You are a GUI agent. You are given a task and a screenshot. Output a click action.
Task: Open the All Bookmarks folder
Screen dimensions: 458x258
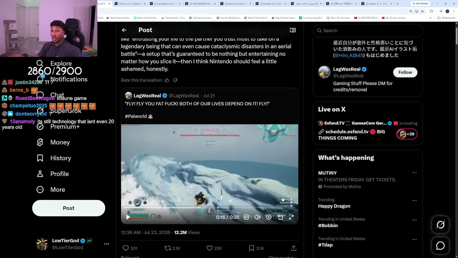pos(447,18)
